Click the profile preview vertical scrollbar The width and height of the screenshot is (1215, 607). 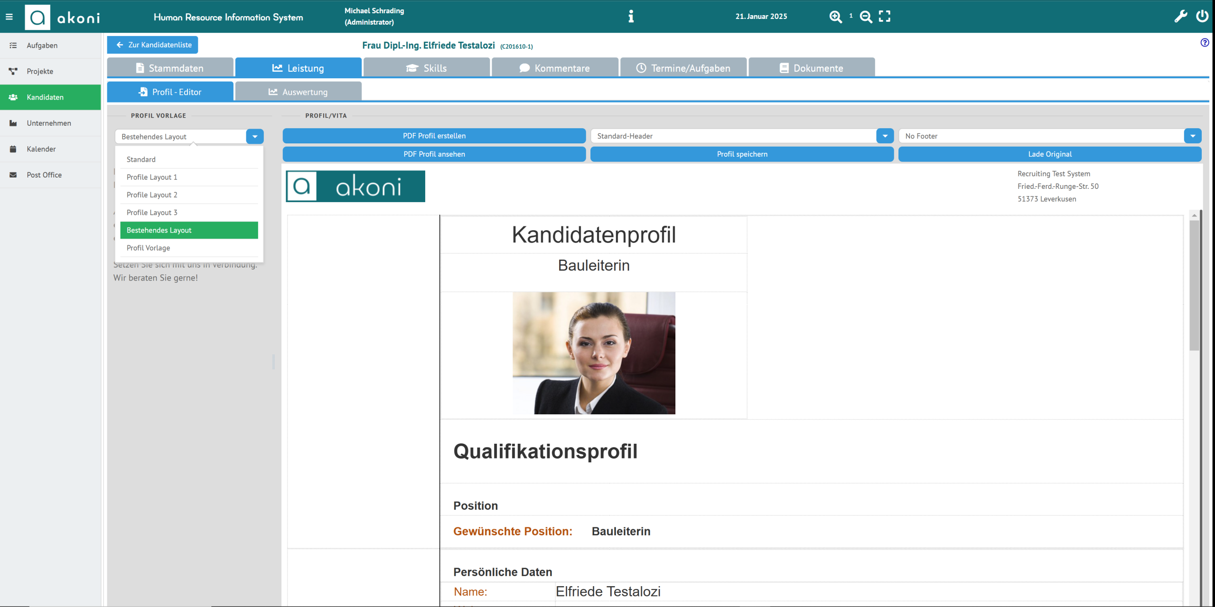pyautogui.click(x=1194, y=285)
